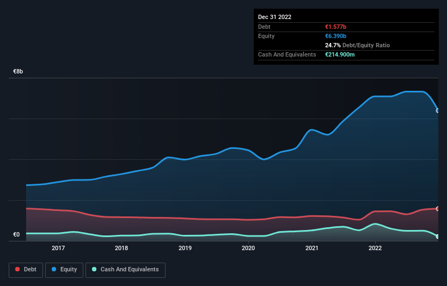Click the teal Cash And Equivalents legend dot
This screenshot has height=286, width=447.
pyautogui.click(x=94, y=269)
